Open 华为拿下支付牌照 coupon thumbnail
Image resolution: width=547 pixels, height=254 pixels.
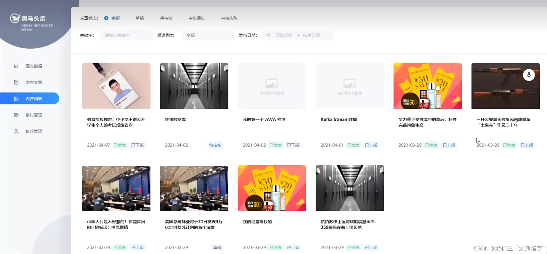click(x=428, y=86)
